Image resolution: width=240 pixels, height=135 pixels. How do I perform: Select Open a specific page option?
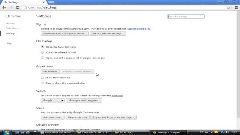click(42, 58)
